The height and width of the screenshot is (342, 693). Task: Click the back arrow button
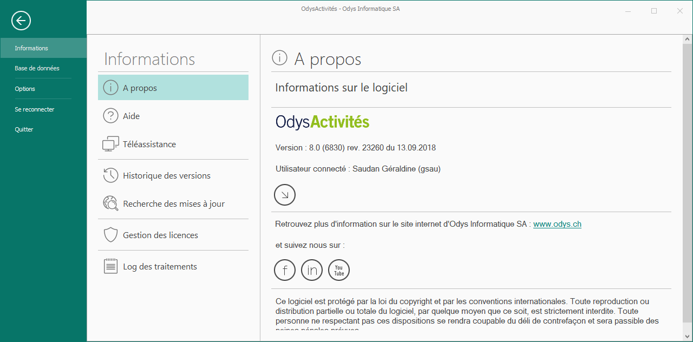[x=21, y=21]
